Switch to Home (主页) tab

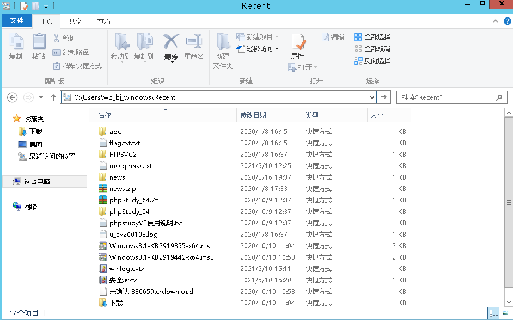pos(46,22)
